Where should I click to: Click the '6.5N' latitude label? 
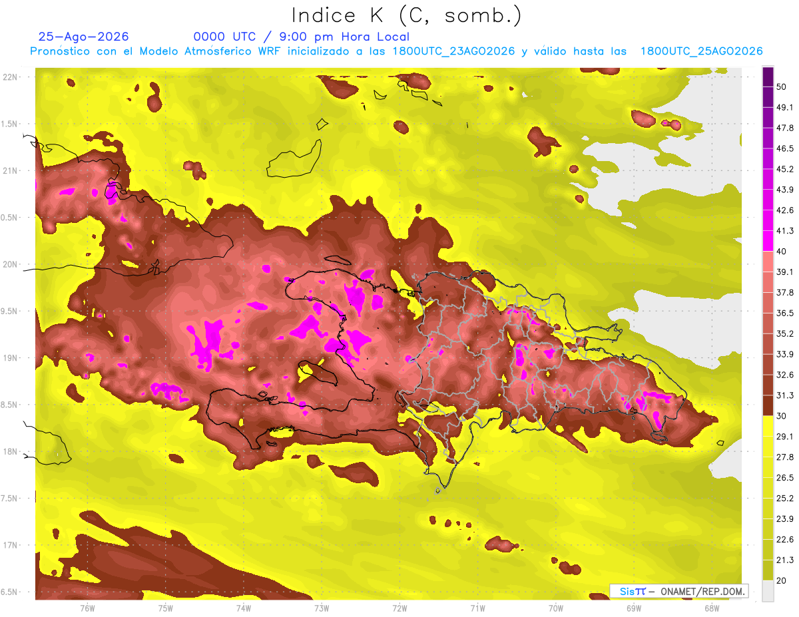click(10, 592)
